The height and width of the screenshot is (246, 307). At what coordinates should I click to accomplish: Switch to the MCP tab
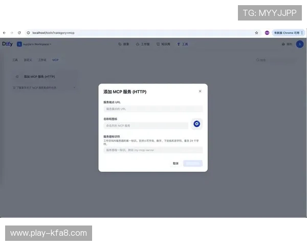pyautogui.click(x=55, y=60)
